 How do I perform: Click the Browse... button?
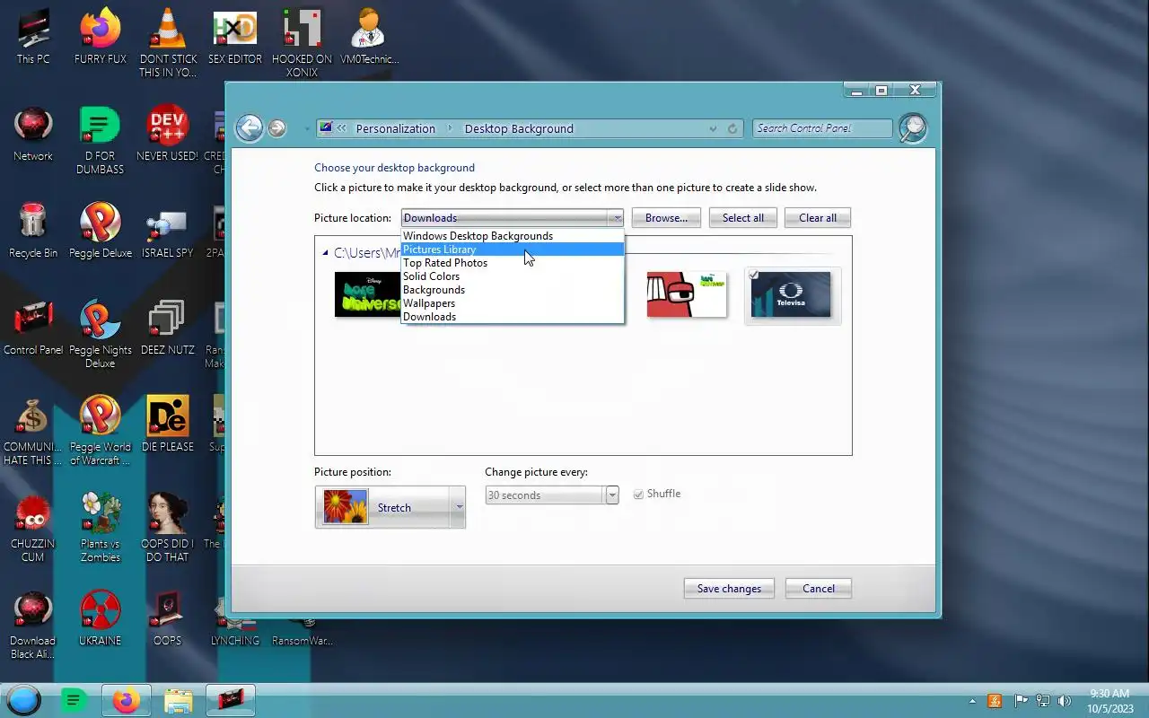[666, 218]
